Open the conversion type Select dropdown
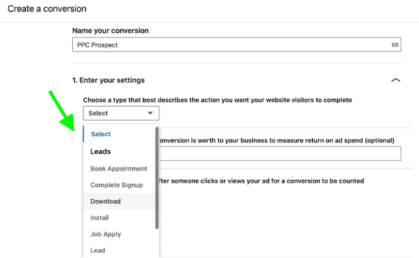This screenshot has height=258, width=419. [121, 113]
